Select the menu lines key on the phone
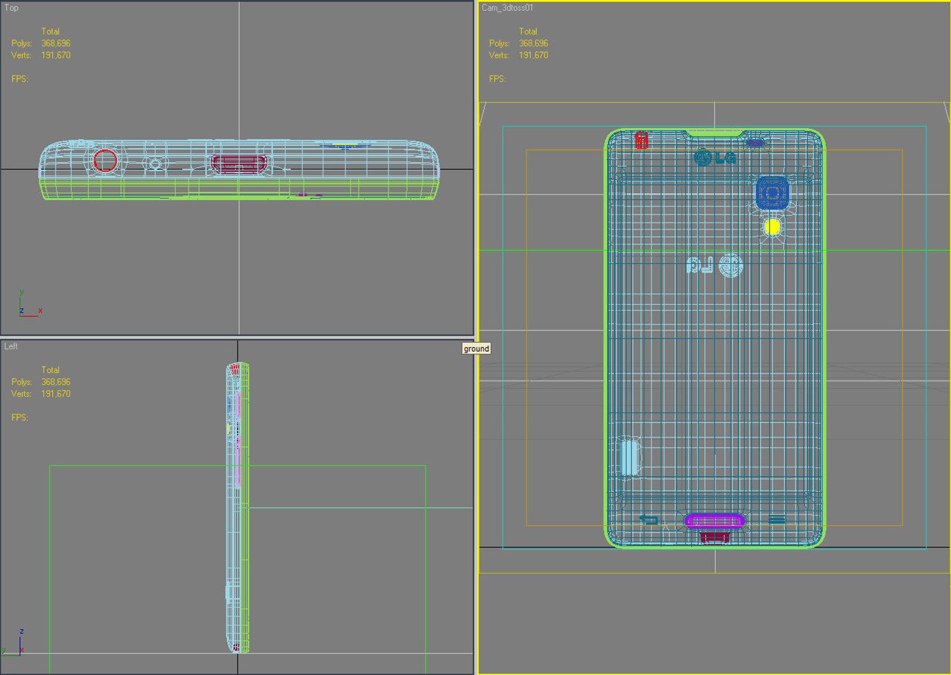The width and height of the screenshot is (951, 675). [x=777, y=519]
